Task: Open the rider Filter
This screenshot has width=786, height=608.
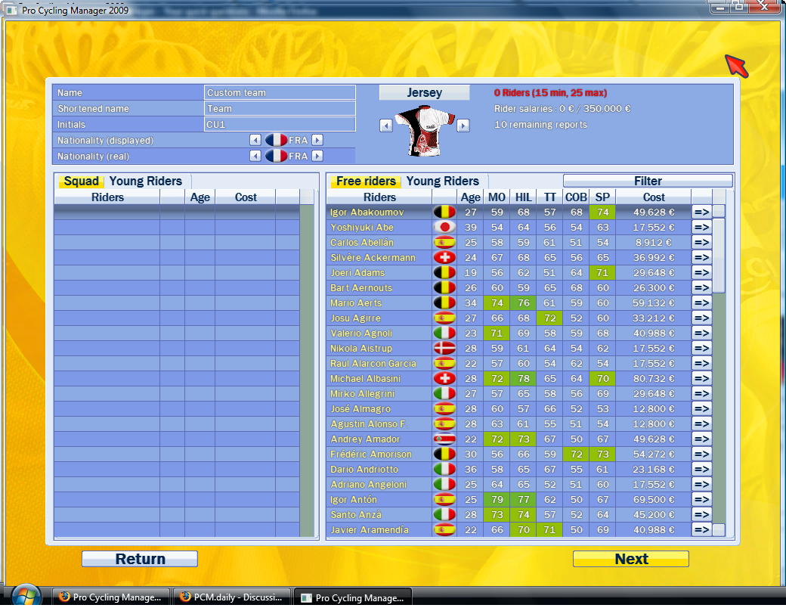Action: pyautogui.click(x=648, y=181)
